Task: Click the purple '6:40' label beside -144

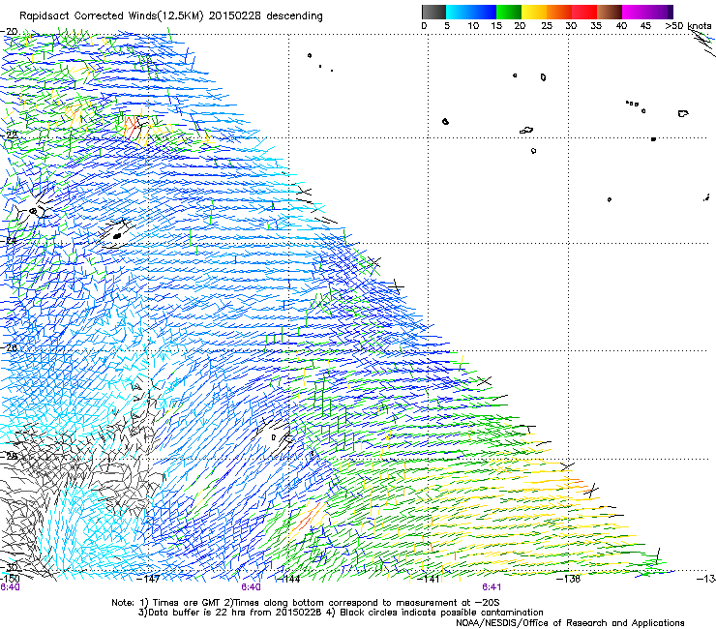Action: [252, 587]
